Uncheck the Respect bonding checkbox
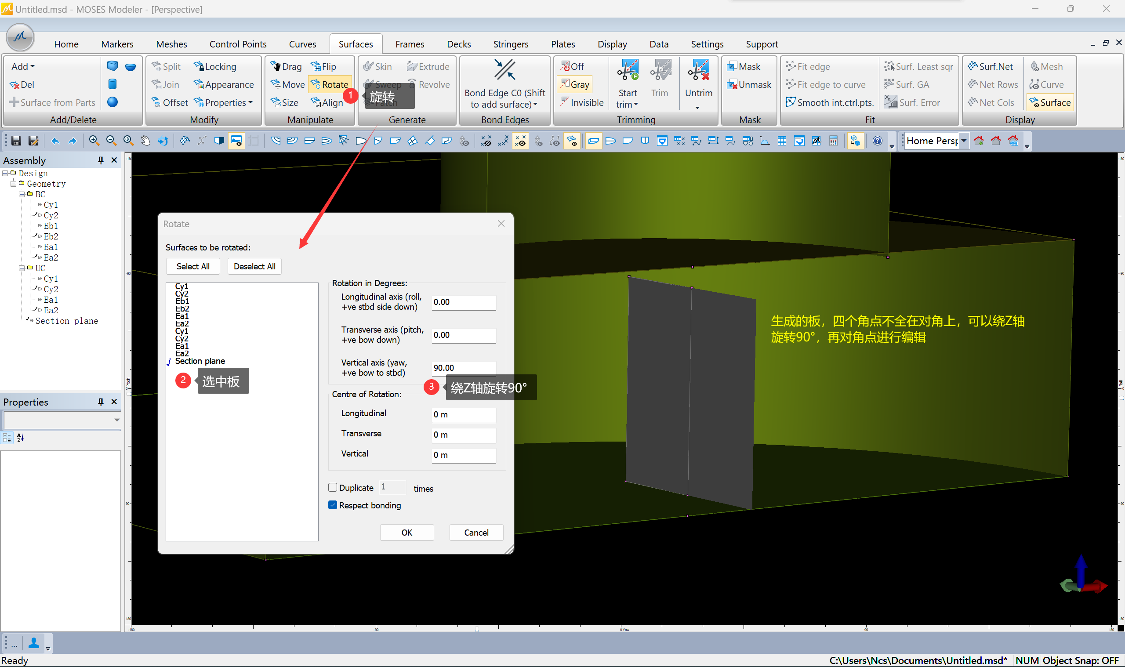The width and height of the screenshot is (1125, 667). click(333, 505)
